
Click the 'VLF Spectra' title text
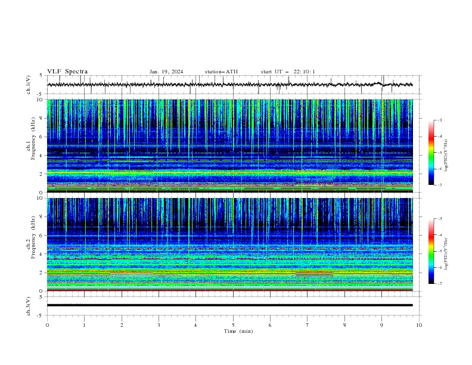(67, 72)
